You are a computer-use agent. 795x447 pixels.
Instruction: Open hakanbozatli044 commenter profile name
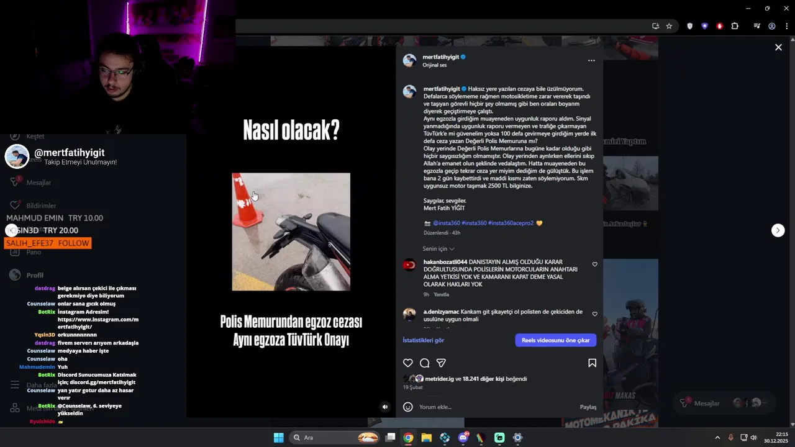445,262
